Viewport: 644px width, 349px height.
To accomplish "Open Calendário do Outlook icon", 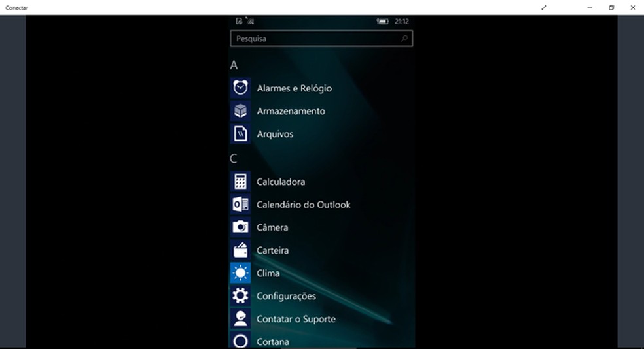I will coord(240,204).
